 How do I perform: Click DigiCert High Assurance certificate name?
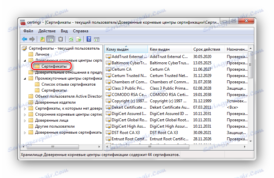pyautogui.click(x=128, y=126)
